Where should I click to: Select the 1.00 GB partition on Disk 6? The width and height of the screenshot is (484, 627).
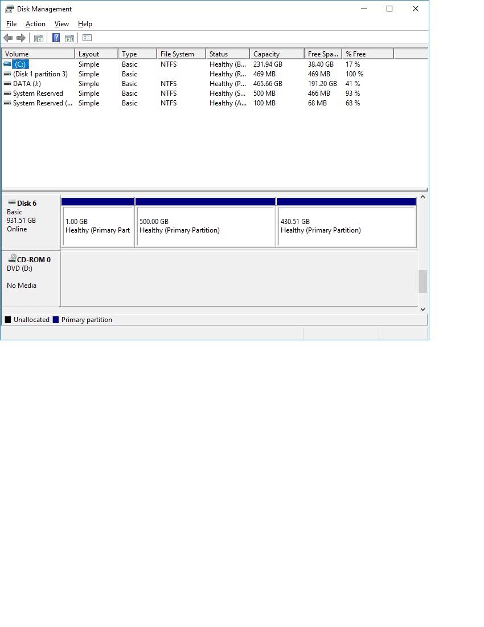coord(98,222)
